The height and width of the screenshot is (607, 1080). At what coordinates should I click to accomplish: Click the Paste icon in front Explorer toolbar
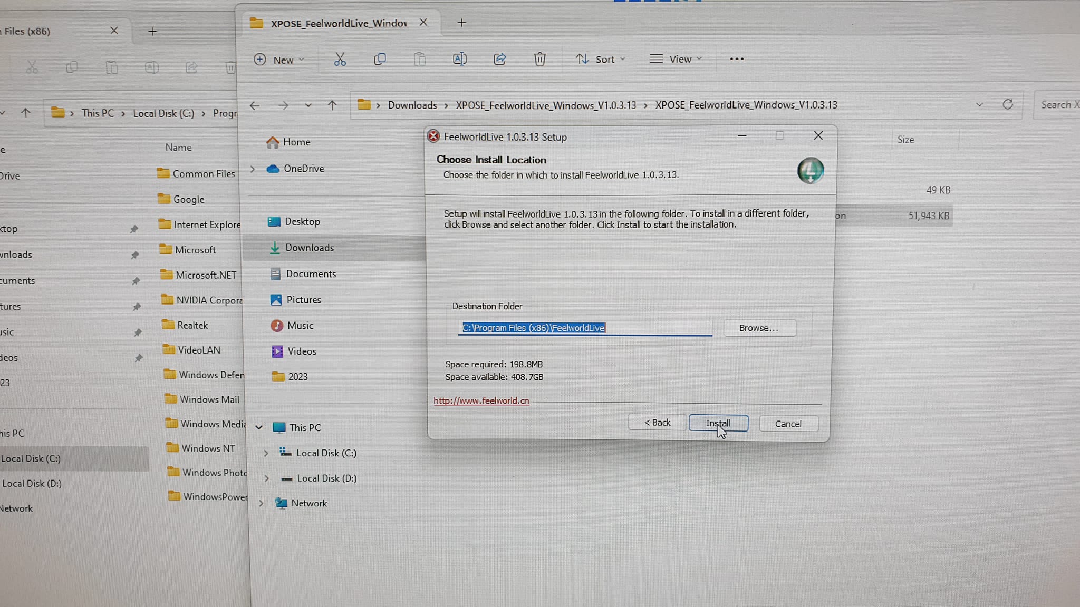420,59
